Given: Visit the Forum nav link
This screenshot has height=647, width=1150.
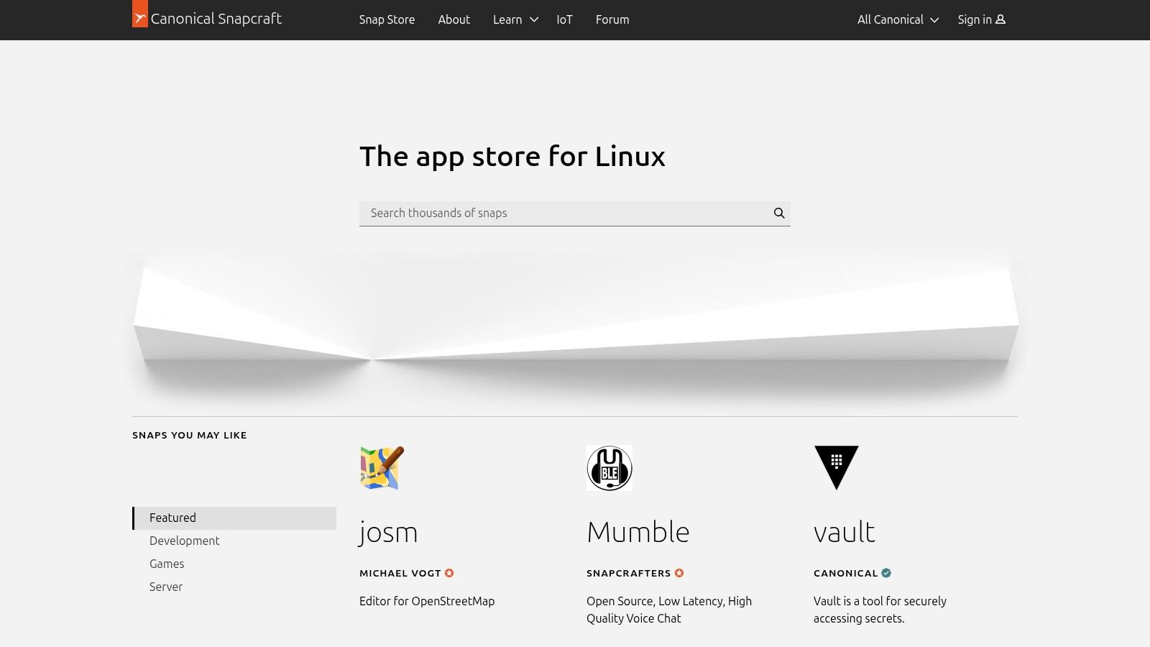Looking at the screenshot, I should click(612, 19).
